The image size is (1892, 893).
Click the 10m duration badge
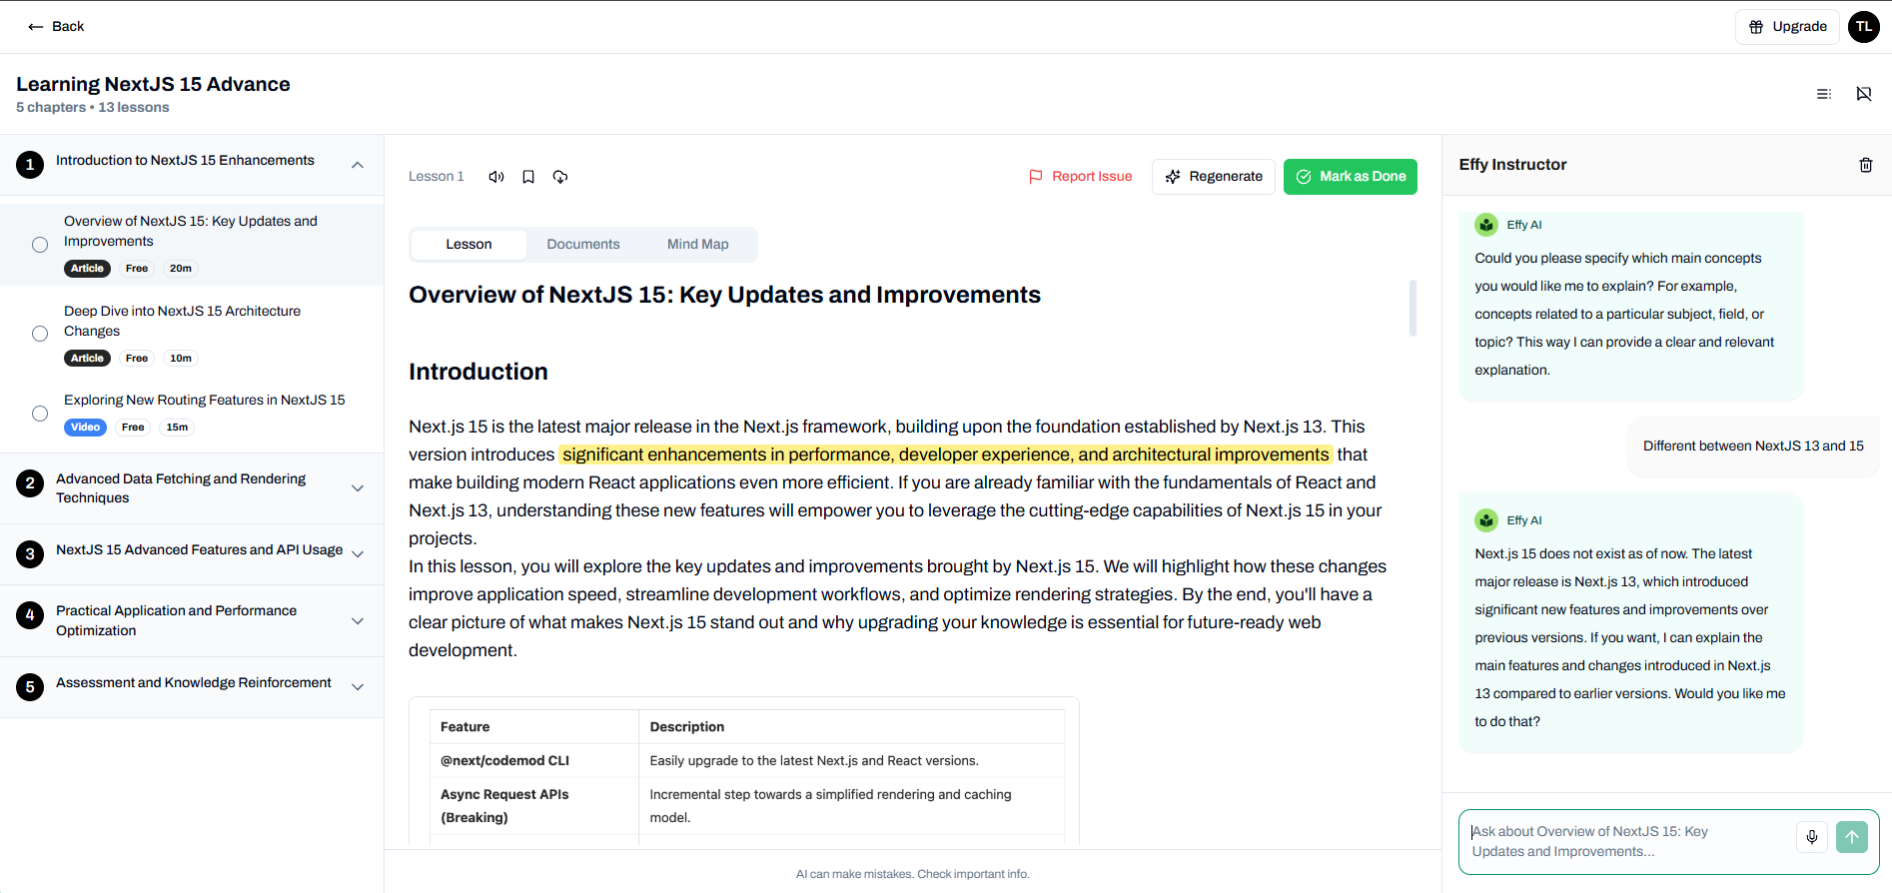(x=181, y=359)
